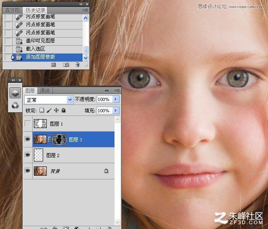The height and width of the screenshot is (229, 268).
Task: Switch to the 直方图 tab
Action: tap(12, 10)
